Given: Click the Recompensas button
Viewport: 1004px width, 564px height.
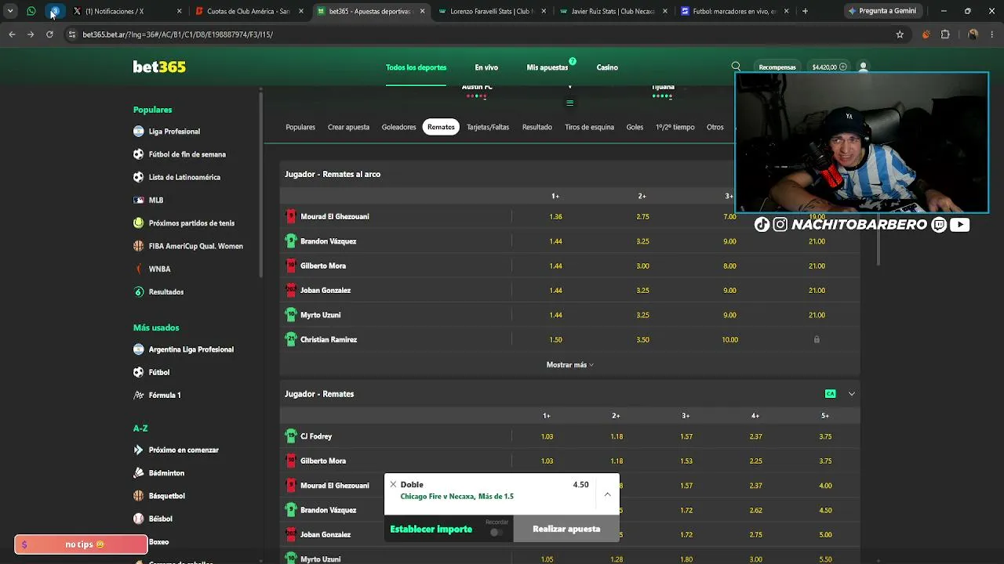Looking at the screenshot, I should tap(777, 67).
